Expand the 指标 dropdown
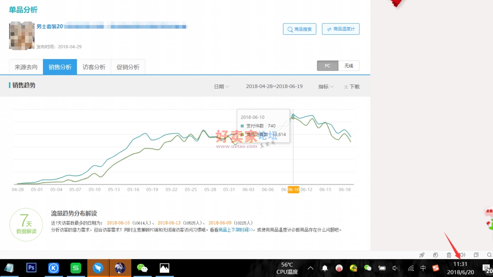Image resolution: width=493 pixels, height=277 pixels. pos(326,87)
